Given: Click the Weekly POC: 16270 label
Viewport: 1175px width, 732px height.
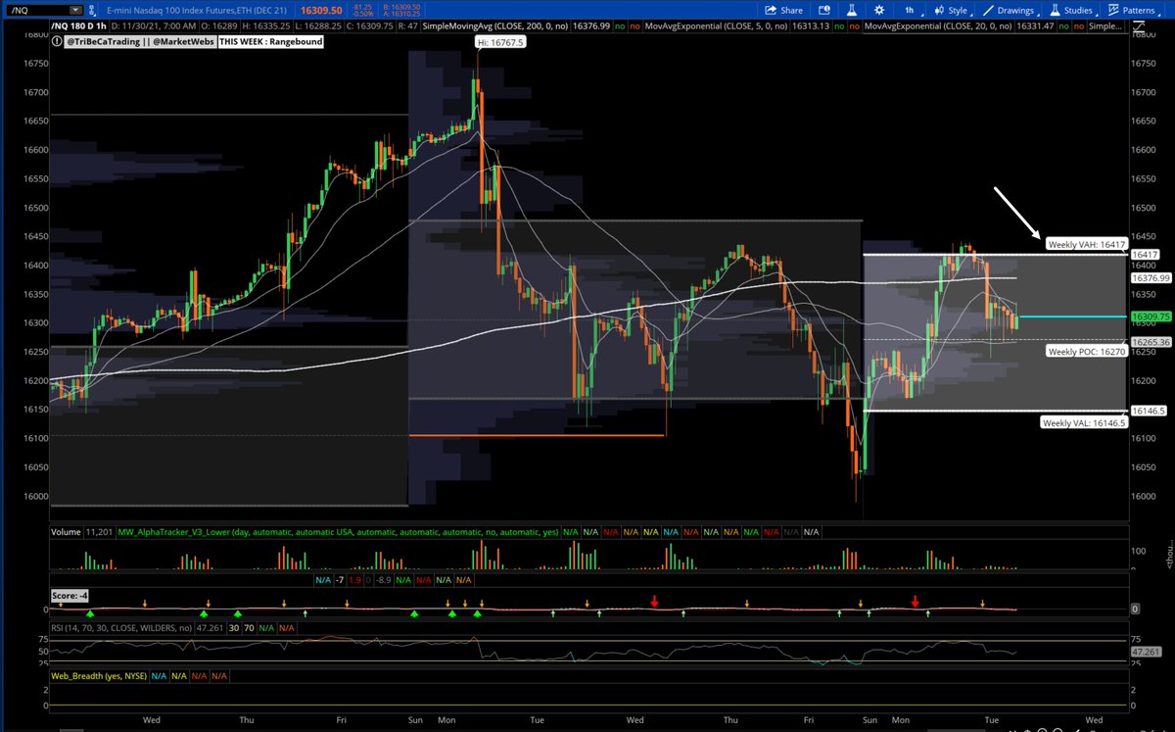Looking at the screenshot, I should tap(1088, 351).
